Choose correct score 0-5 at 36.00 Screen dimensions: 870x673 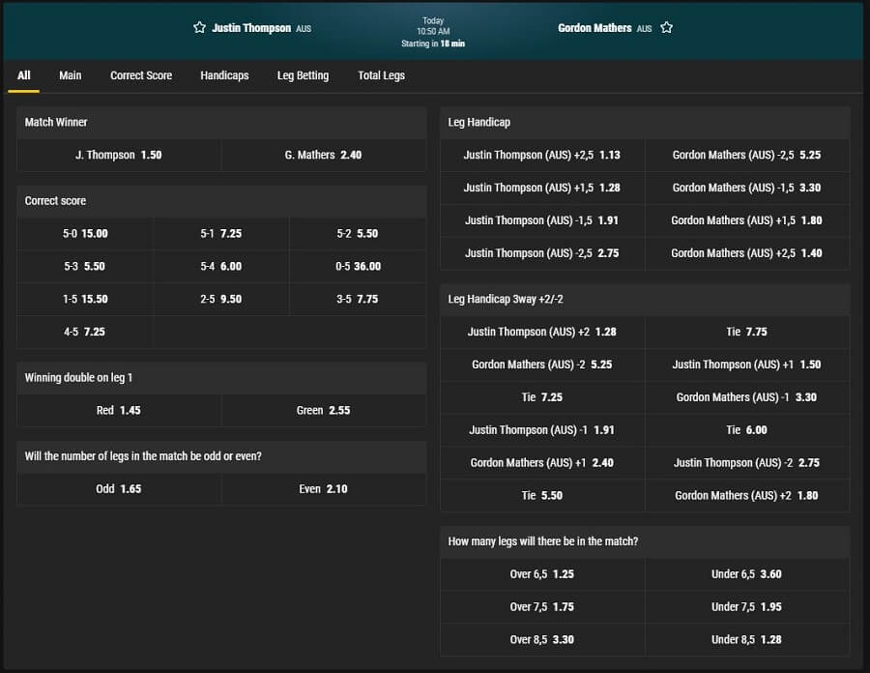(x=358, y=266)
